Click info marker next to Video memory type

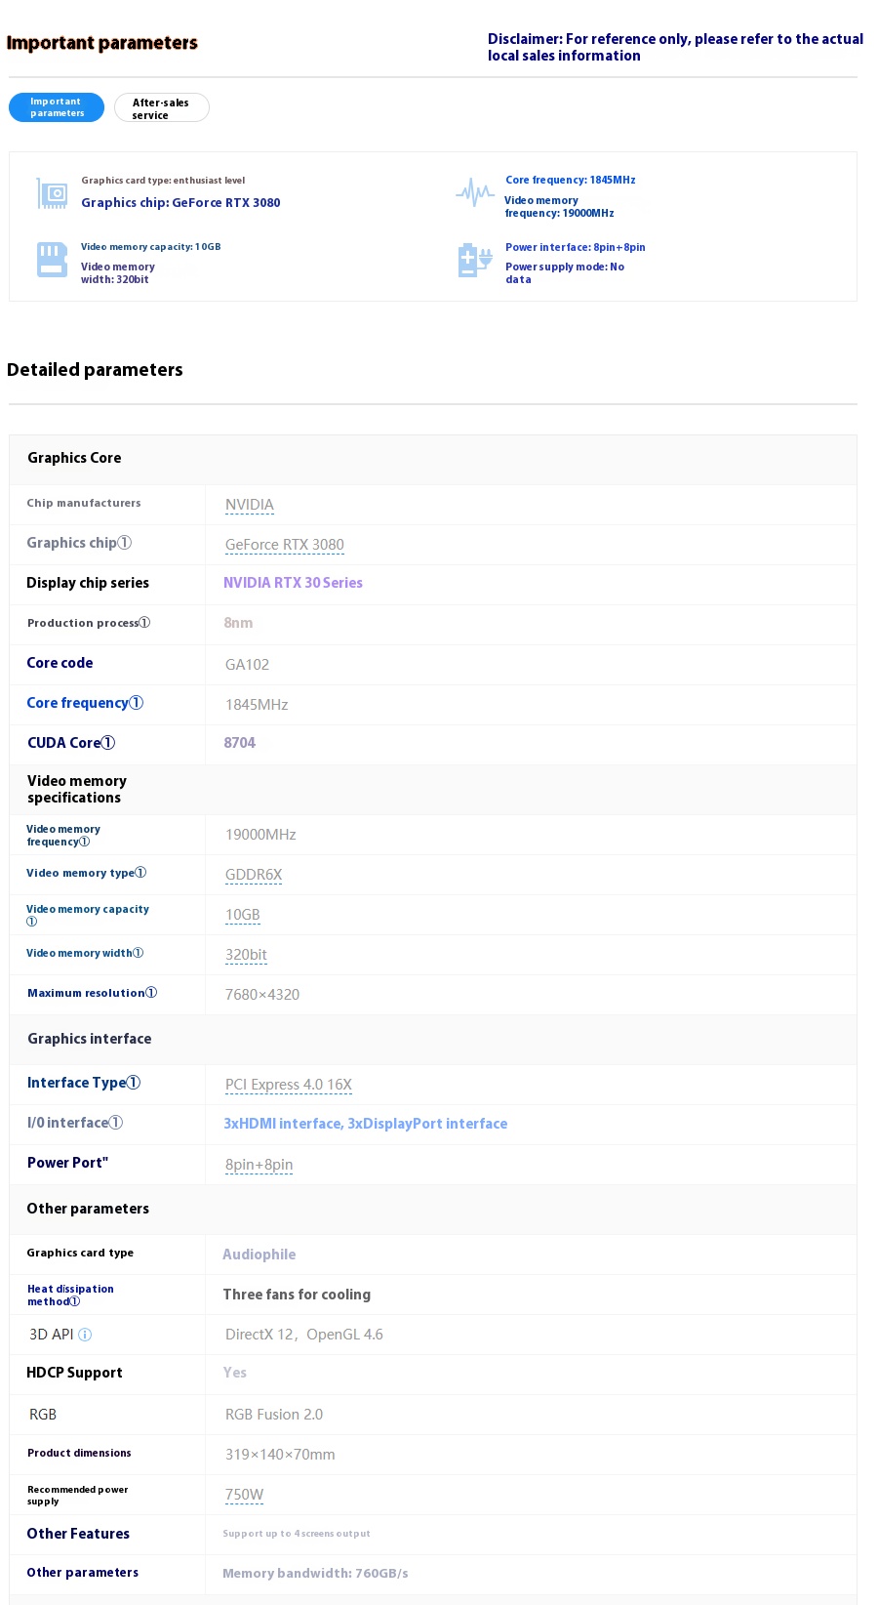point(140,873)
